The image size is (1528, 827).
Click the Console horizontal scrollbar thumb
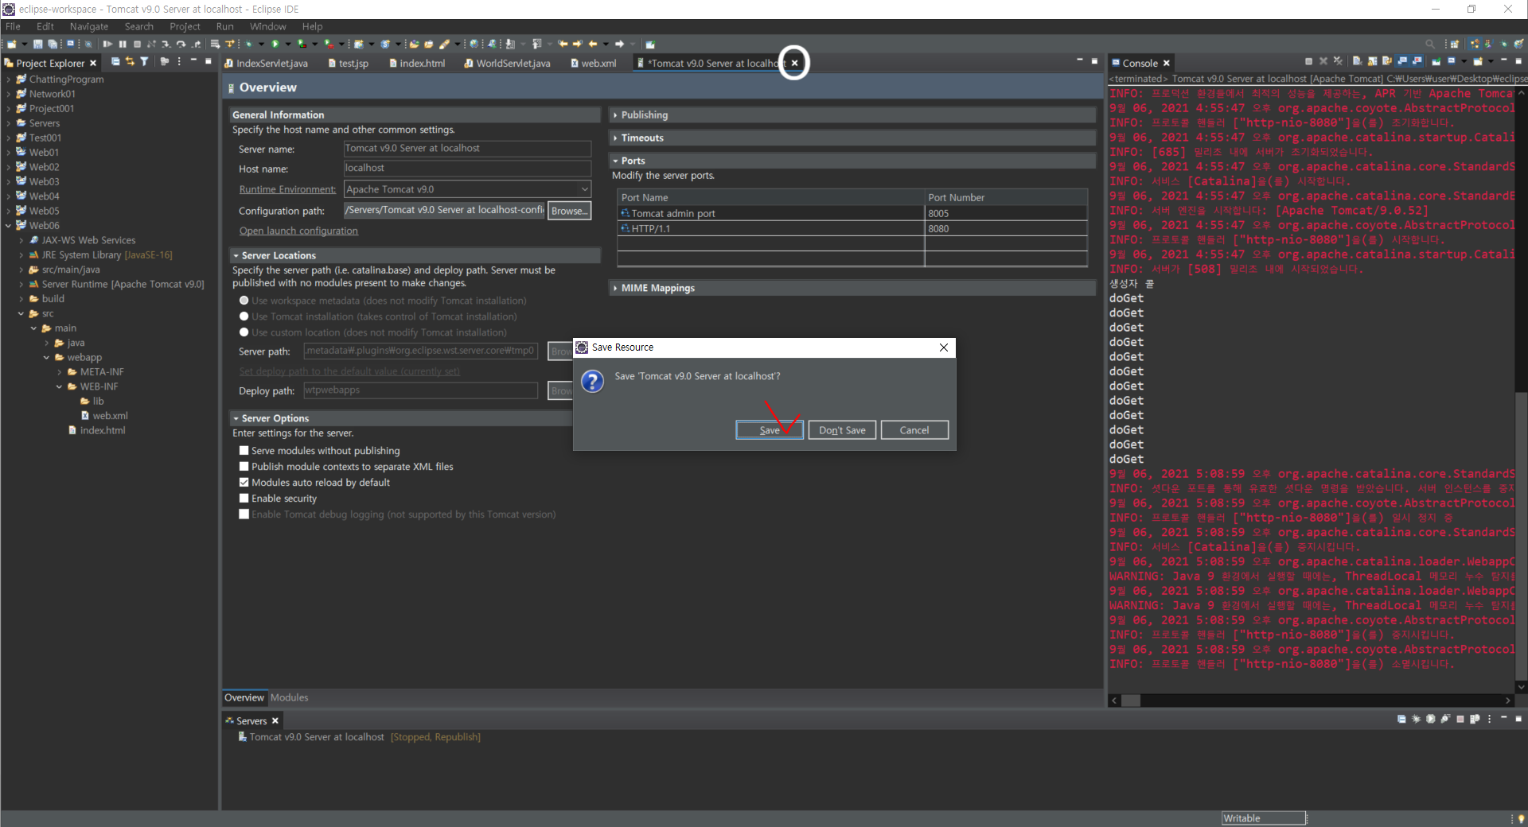(x=1130, y=701)
